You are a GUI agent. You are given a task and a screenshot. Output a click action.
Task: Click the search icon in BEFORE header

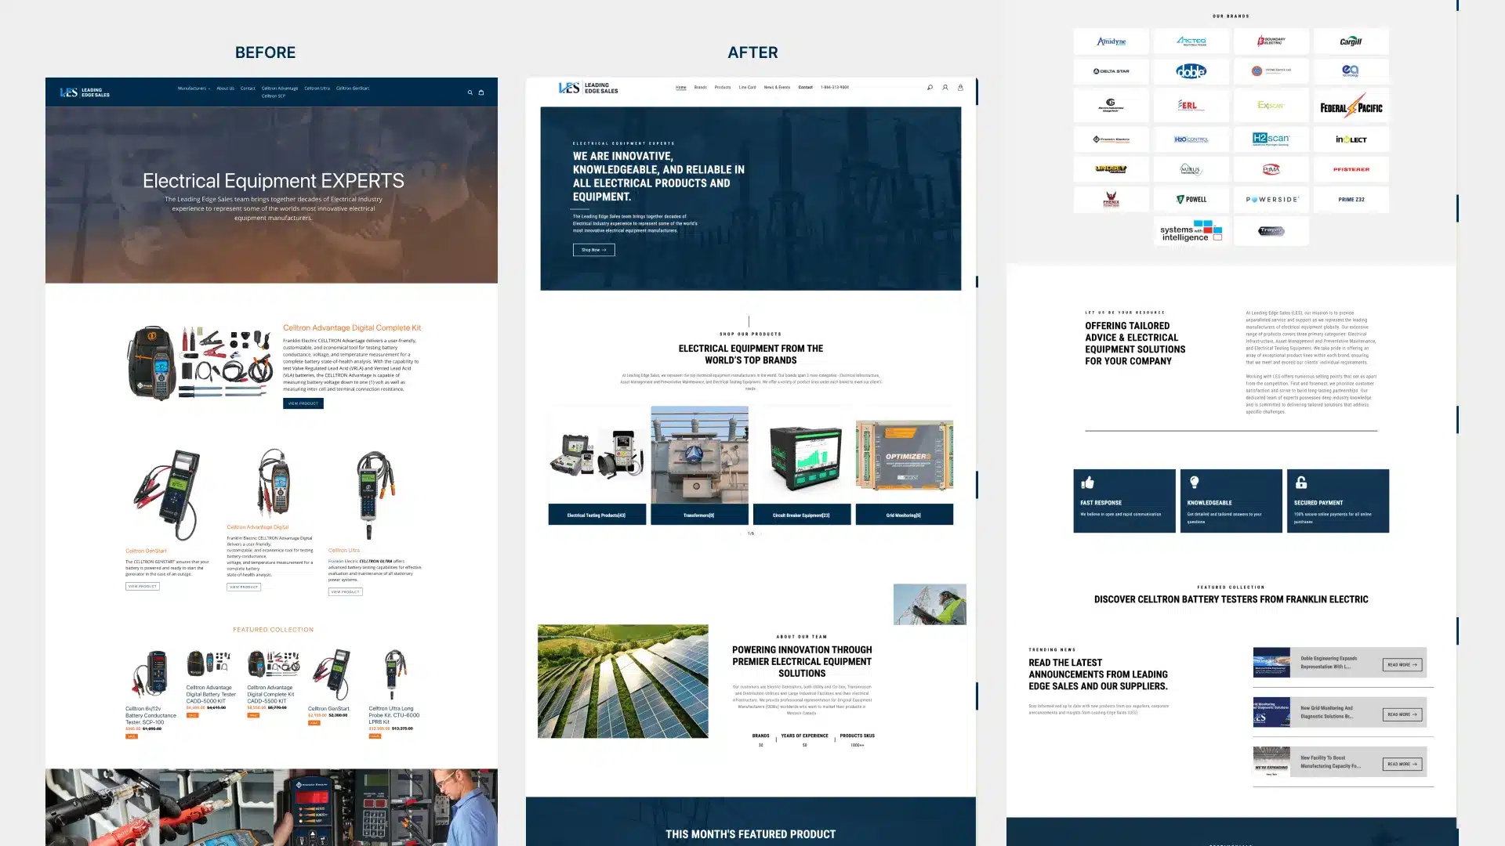[x=470, y=92]
